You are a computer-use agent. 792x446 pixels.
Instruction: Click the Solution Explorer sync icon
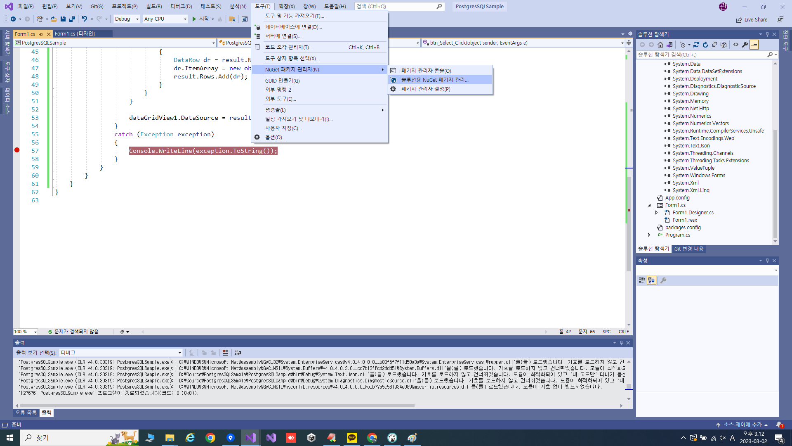[x=696, y=45]
